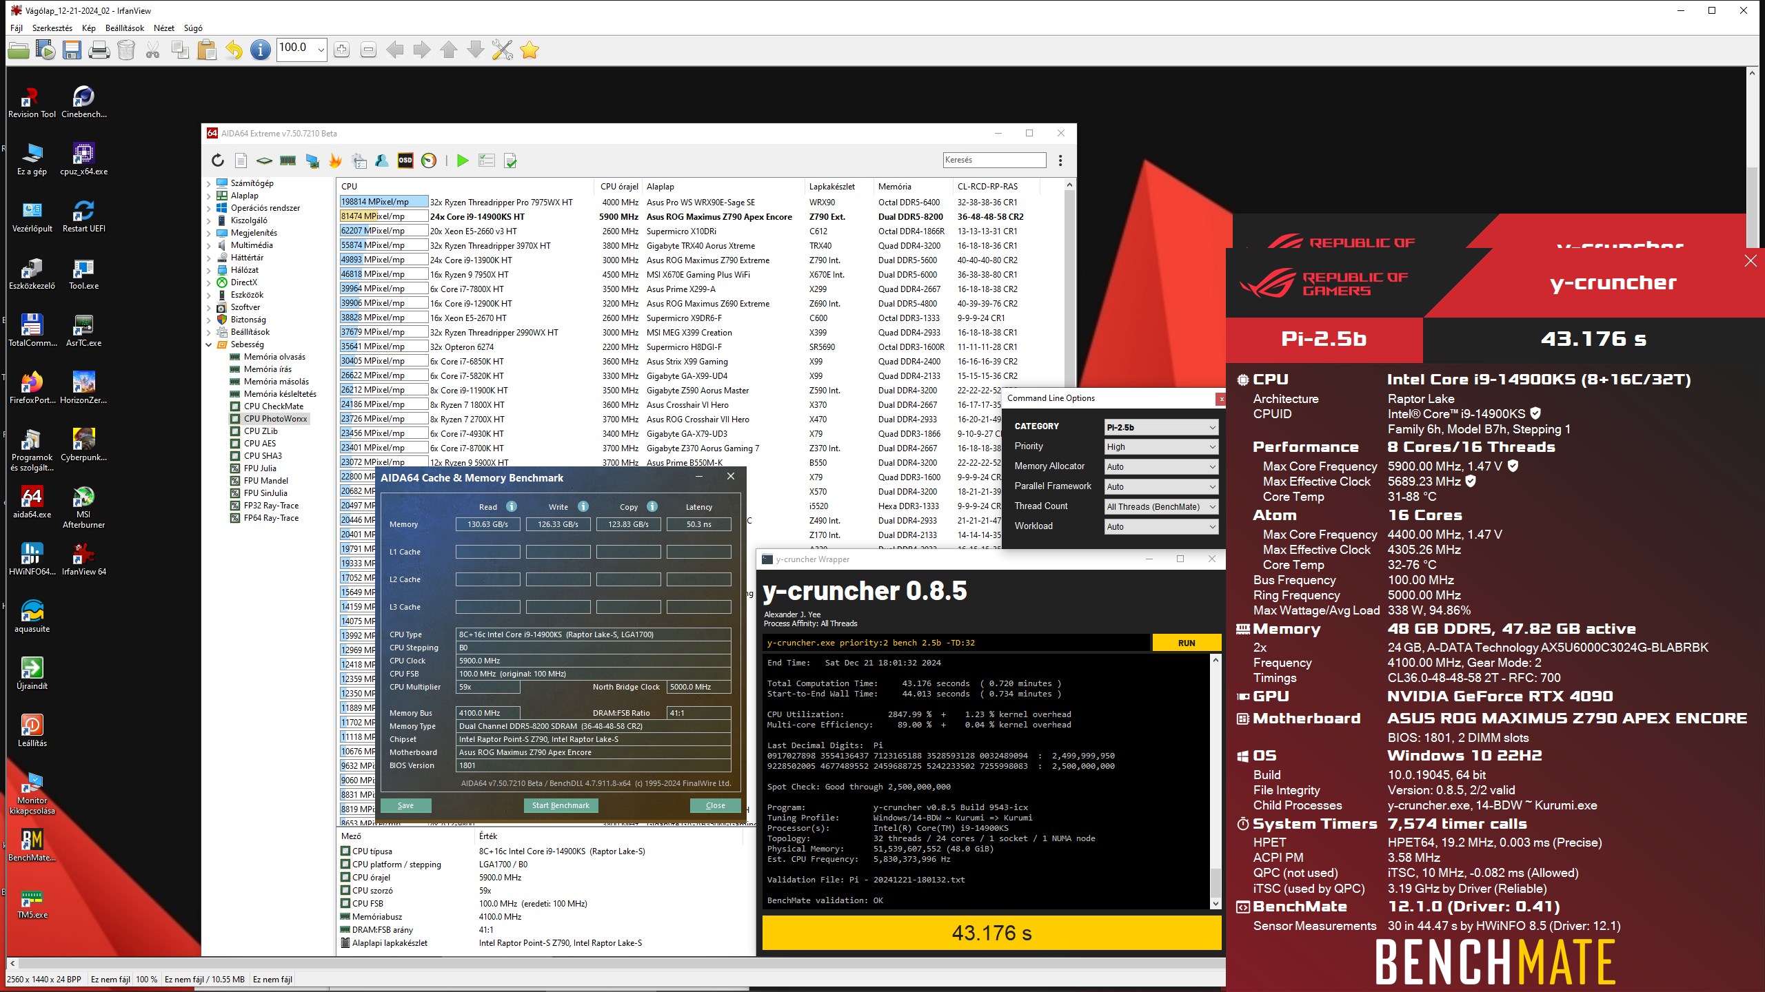Open the Priority dropdown set to High
The height and width of the screenshot is (992, 1765).
click(x=1161, y=447)
